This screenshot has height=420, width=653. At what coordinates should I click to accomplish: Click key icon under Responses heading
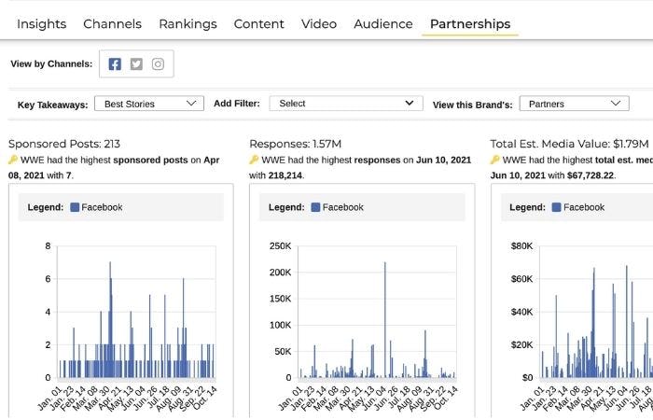(254, 161)
